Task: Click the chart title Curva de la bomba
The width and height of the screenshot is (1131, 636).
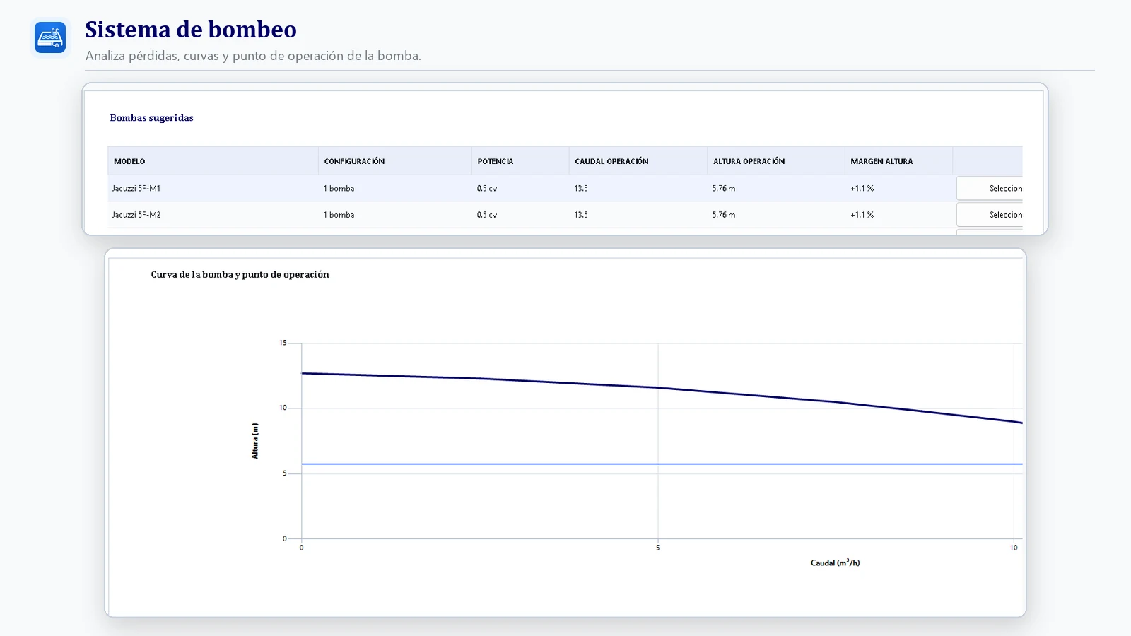Action: tap(240, 274)
